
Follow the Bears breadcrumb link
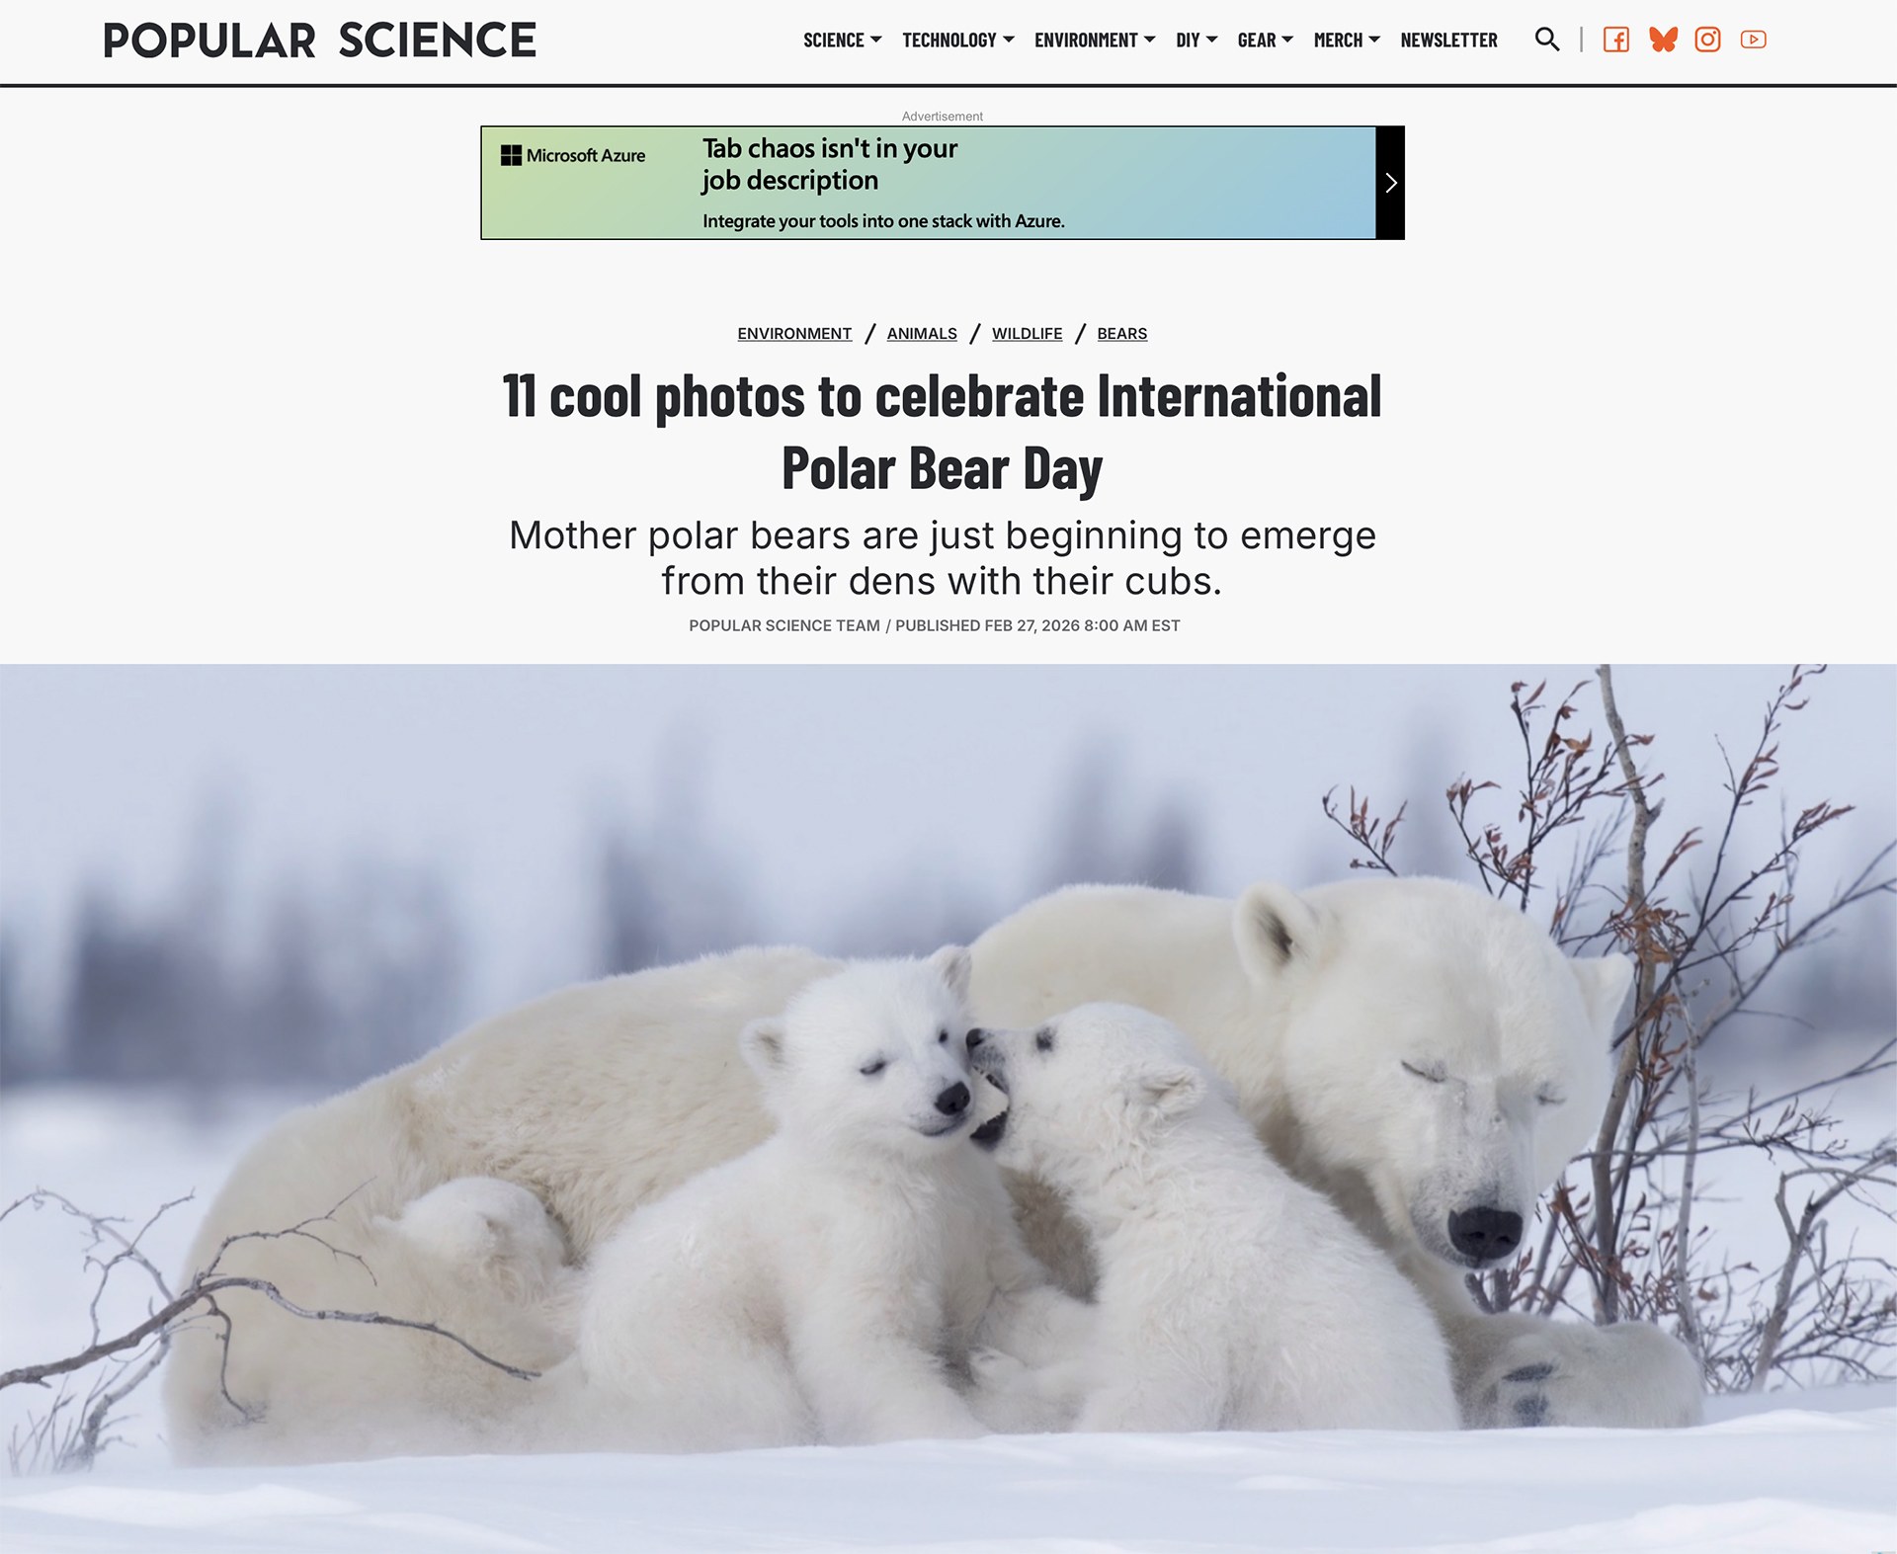1122,334
